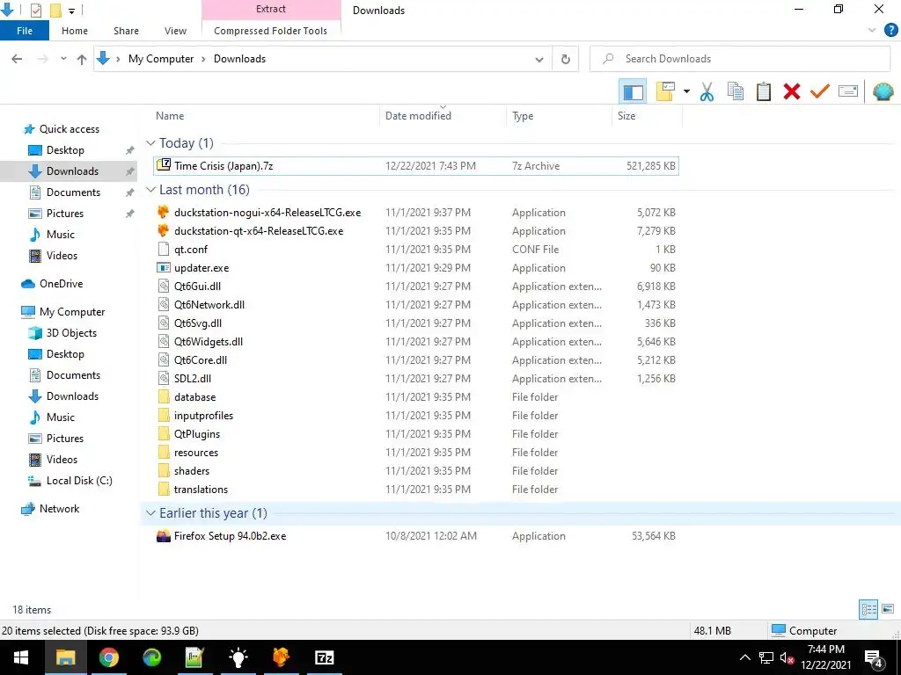Image resolution: width=901 pixels, height=675 pixels.
Task: Open Network in navigation pane
Action: pos(59,509)
